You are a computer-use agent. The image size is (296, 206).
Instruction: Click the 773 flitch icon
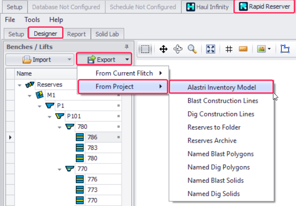(x=80, y=190)
